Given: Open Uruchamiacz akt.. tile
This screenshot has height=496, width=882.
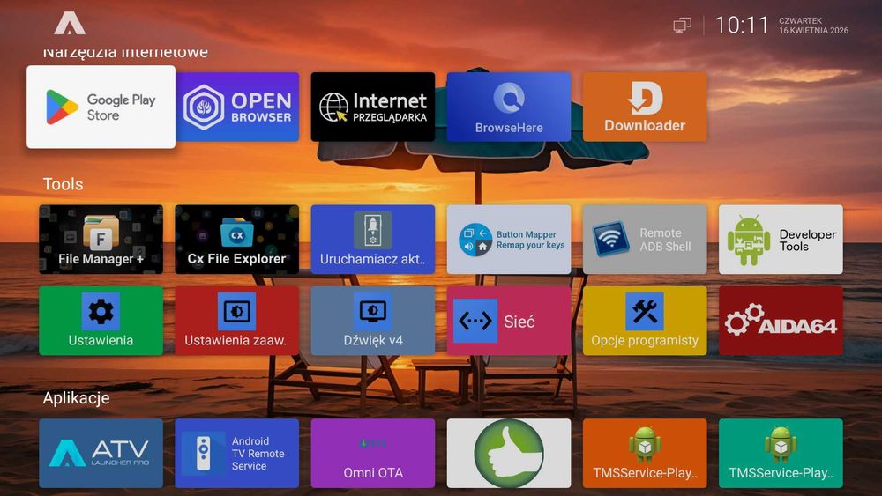Looking at the screenshot, I should click(373, 240).
